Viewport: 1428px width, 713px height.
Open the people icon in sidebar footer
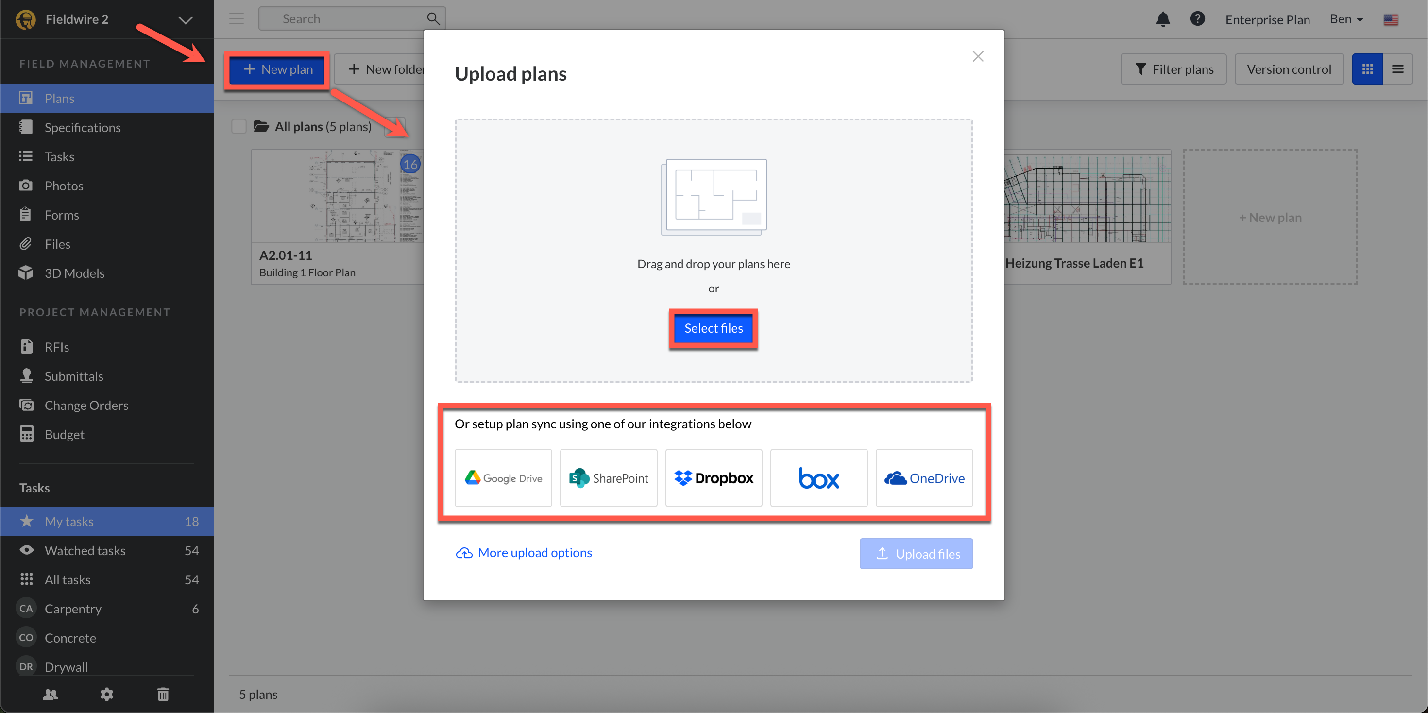(51, 694)
